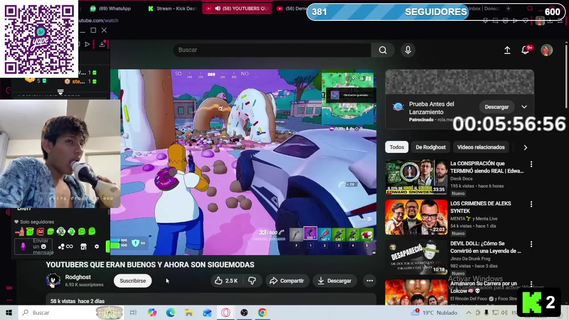
Task: Open Microsoft Edge from the taskbar
Action: (x=171, y=313)
